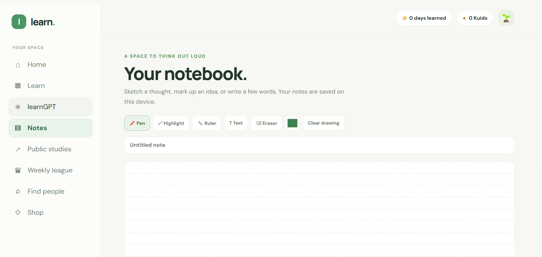Click the Home house icon in sidebar
This screenshot has width=542, height=257.
tap(18, 65)
